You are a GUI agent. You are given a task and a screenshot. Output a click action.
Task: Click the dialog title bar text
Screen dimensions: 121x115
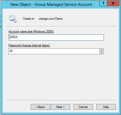51,5
